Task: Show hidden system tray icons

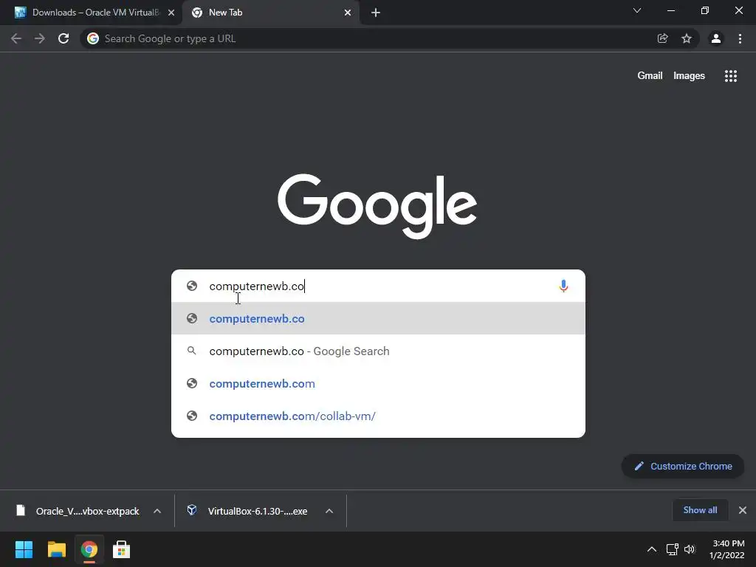Action: click(x=651, y=549)
